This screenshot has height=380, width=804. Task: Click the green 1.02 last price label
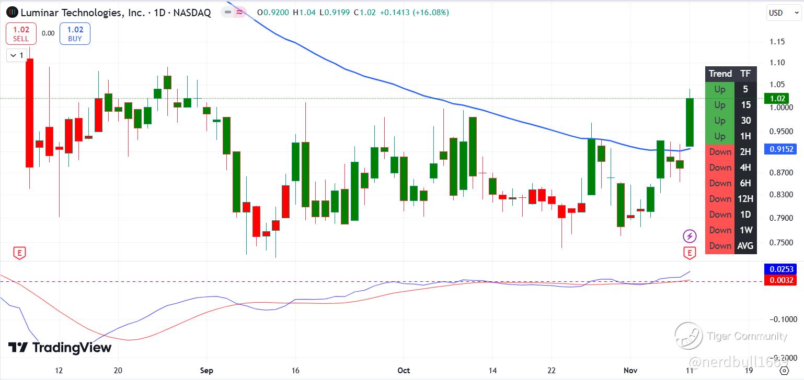(777, 98)
